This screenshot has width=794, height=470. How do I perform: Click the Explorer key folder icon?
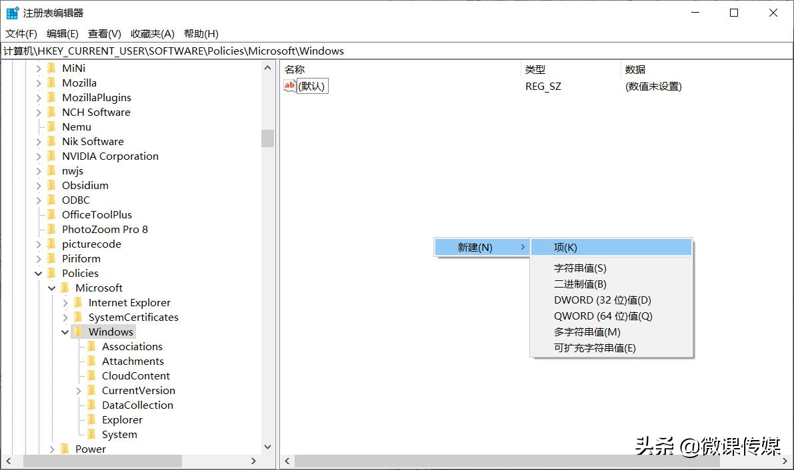coord(93,419)
